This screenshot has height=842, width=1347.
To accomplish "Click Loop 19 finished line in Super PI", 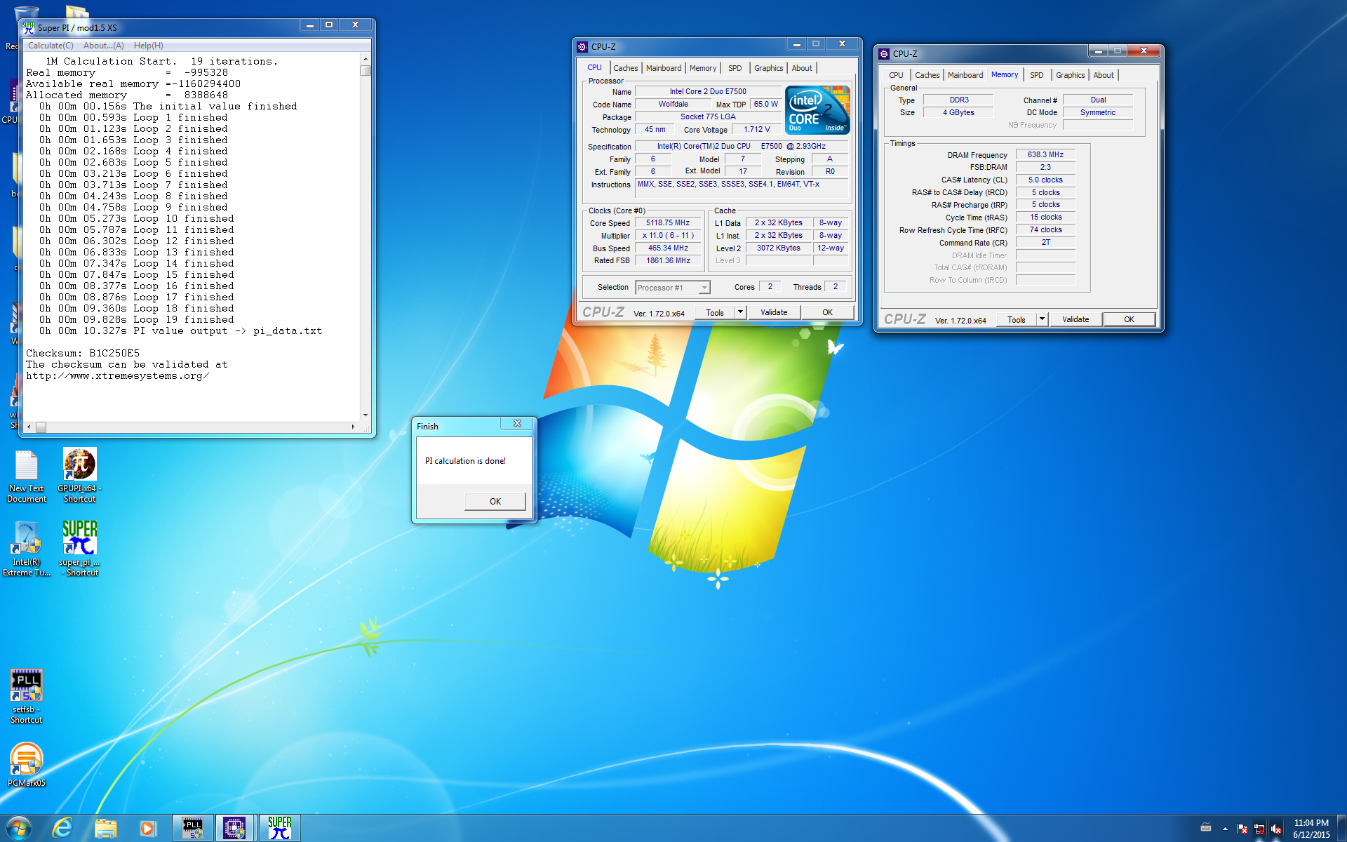I will 136,319.
